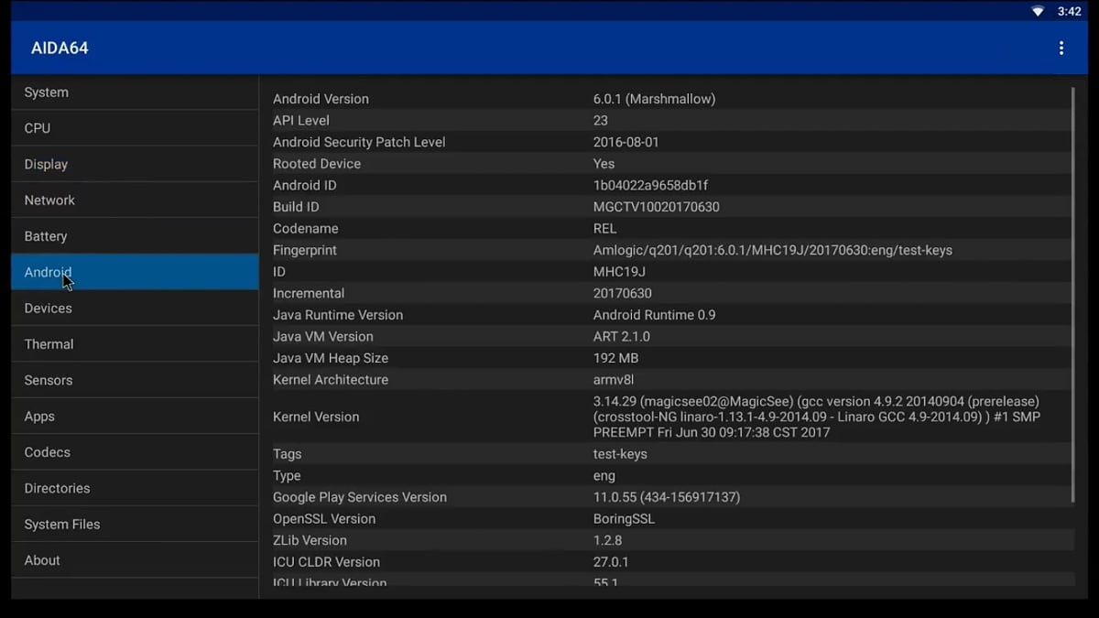Open the Codecs category
Viewport: 1099px width, 618px height.
[x=135, y=452]
